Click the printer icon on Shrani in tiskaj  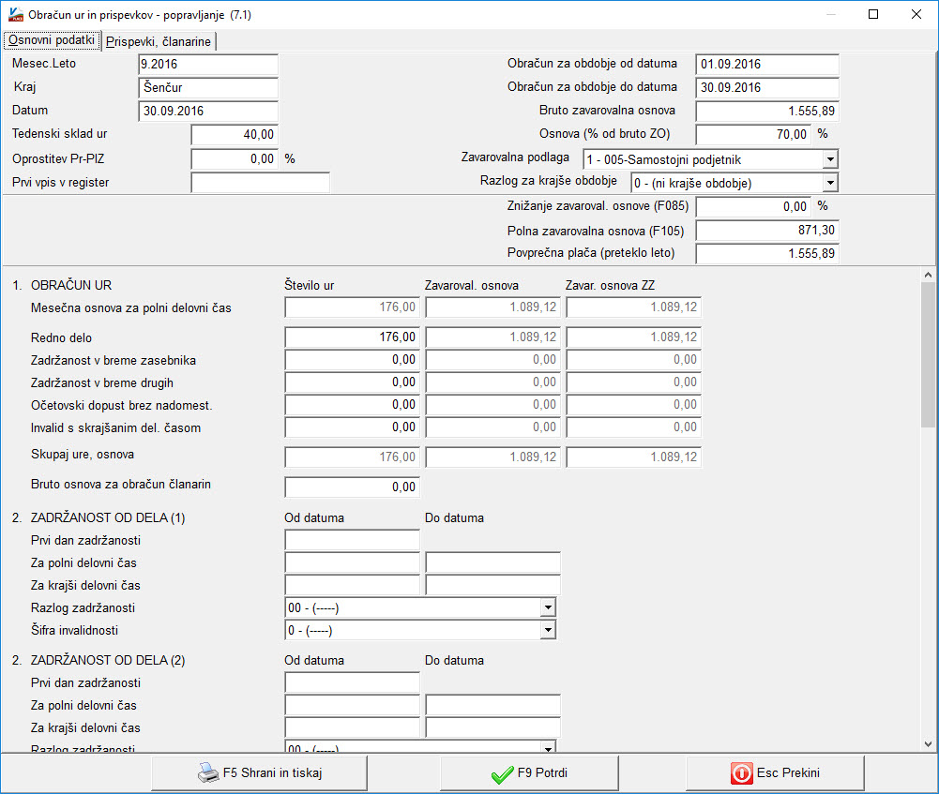208,773
